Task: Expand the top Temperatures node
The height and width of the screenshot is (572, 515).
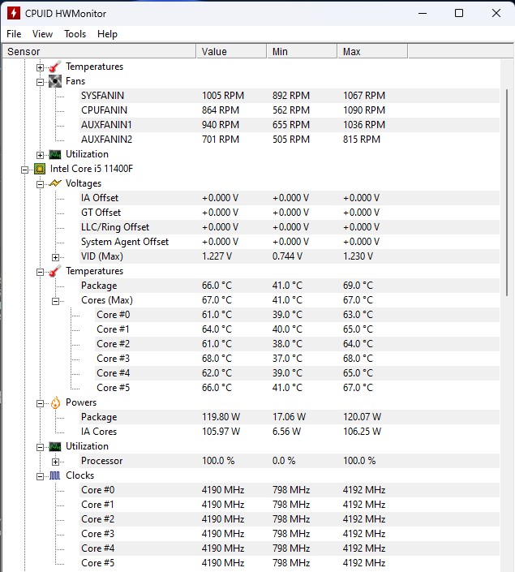Action: click(x=40, y=67)
